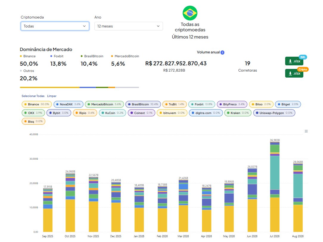323x242 pixels.
Task: Open the Ano dropdown showing 12 meses
Action: (x=128, y=26)
